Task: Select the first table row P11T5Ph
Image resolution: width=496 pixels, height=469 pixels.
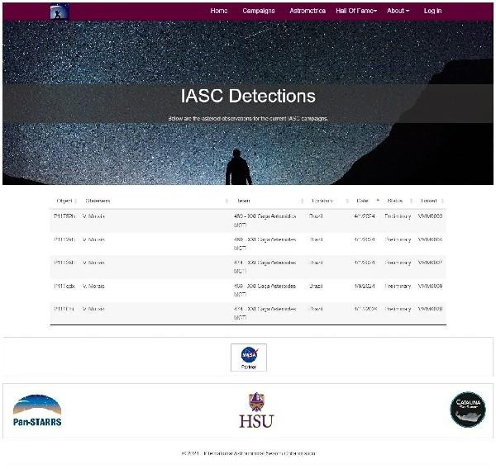Action: pos(248,220)
